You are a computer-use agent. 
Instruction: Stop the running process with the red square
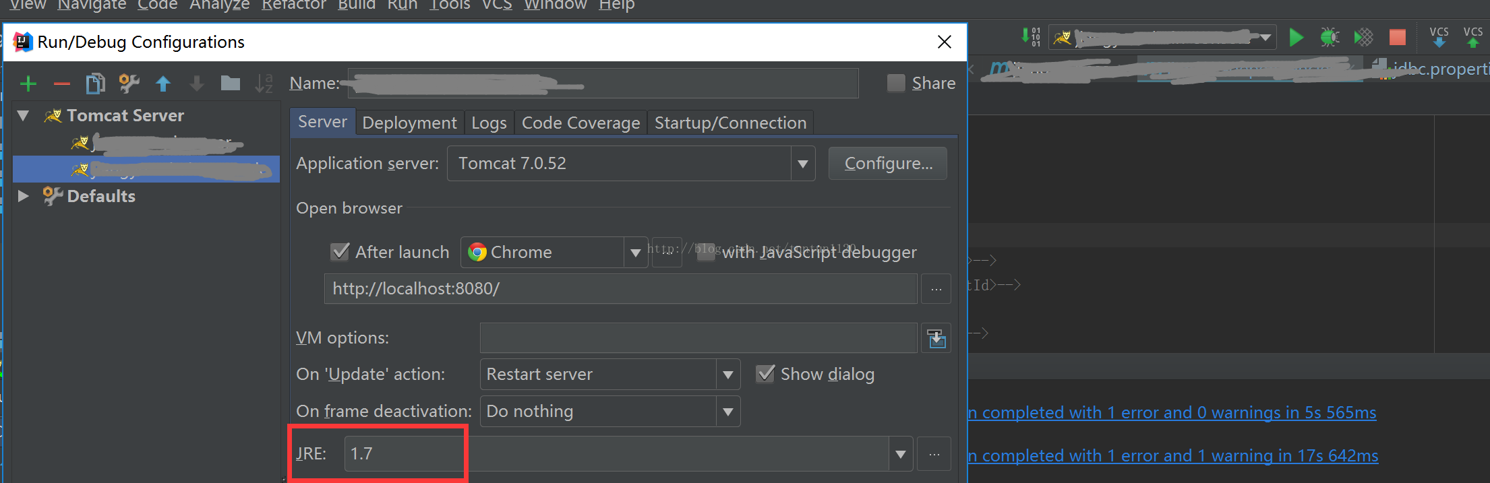pyautogui.click(x=1397, y=37)
